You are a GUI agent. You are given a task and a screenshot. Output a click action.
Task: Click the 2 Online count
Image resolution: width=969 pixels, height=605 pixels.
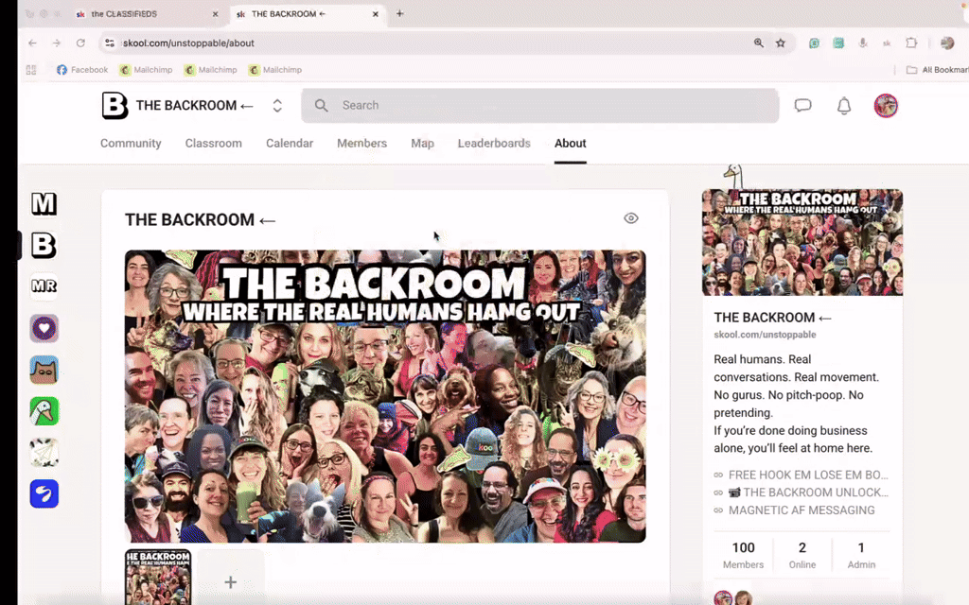[x=802, y=555]
